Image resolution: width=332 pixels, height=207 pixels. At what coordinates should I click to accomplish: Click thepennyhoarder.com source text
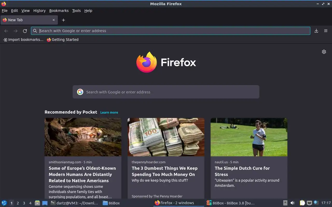148,162
